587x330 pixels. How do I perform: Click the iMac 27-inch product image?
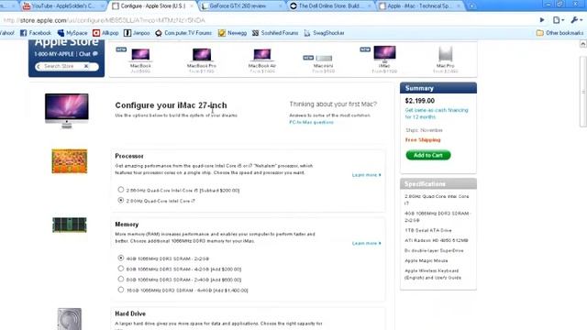pyautogui.click(x=67, y=111)
